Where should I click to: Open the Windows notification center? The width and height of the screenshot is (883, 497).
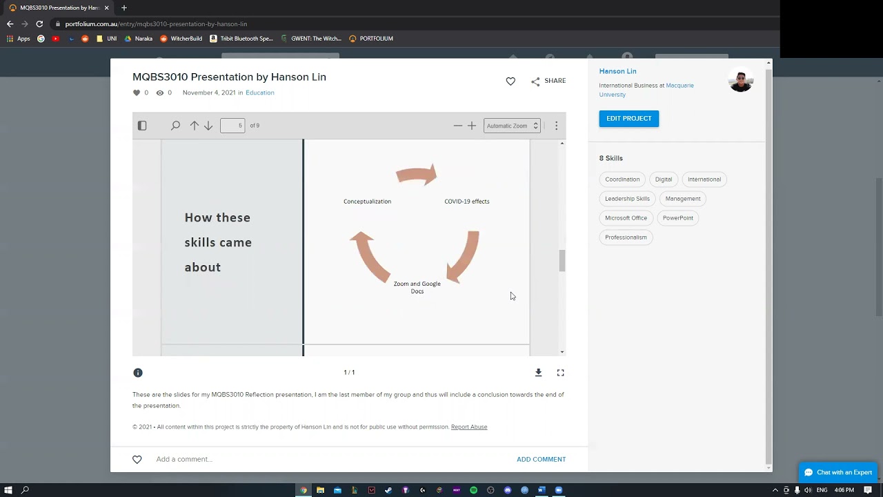(x=868, y=490)
